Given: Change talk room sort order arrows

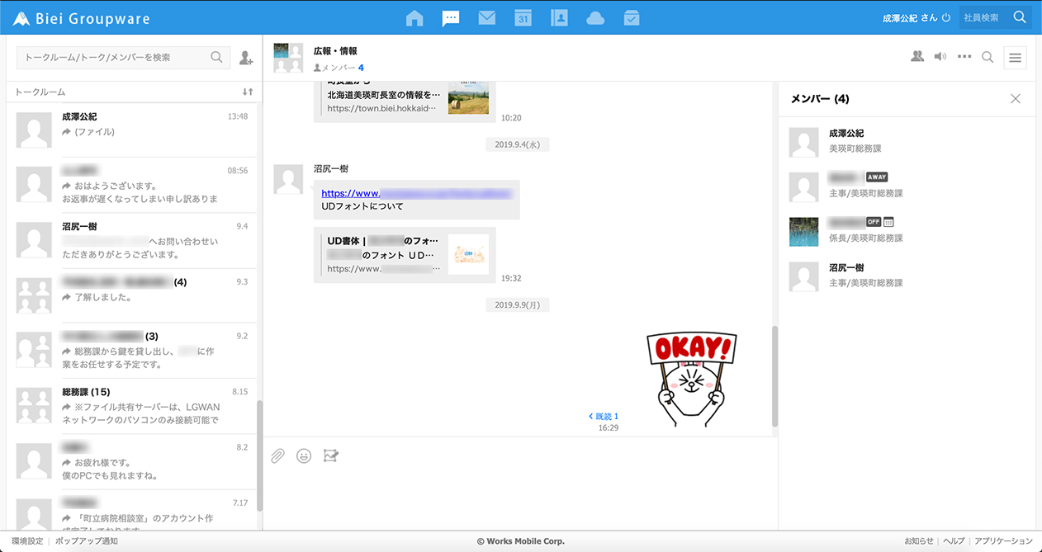Looking at the screenshot, I should pos(247,92).
